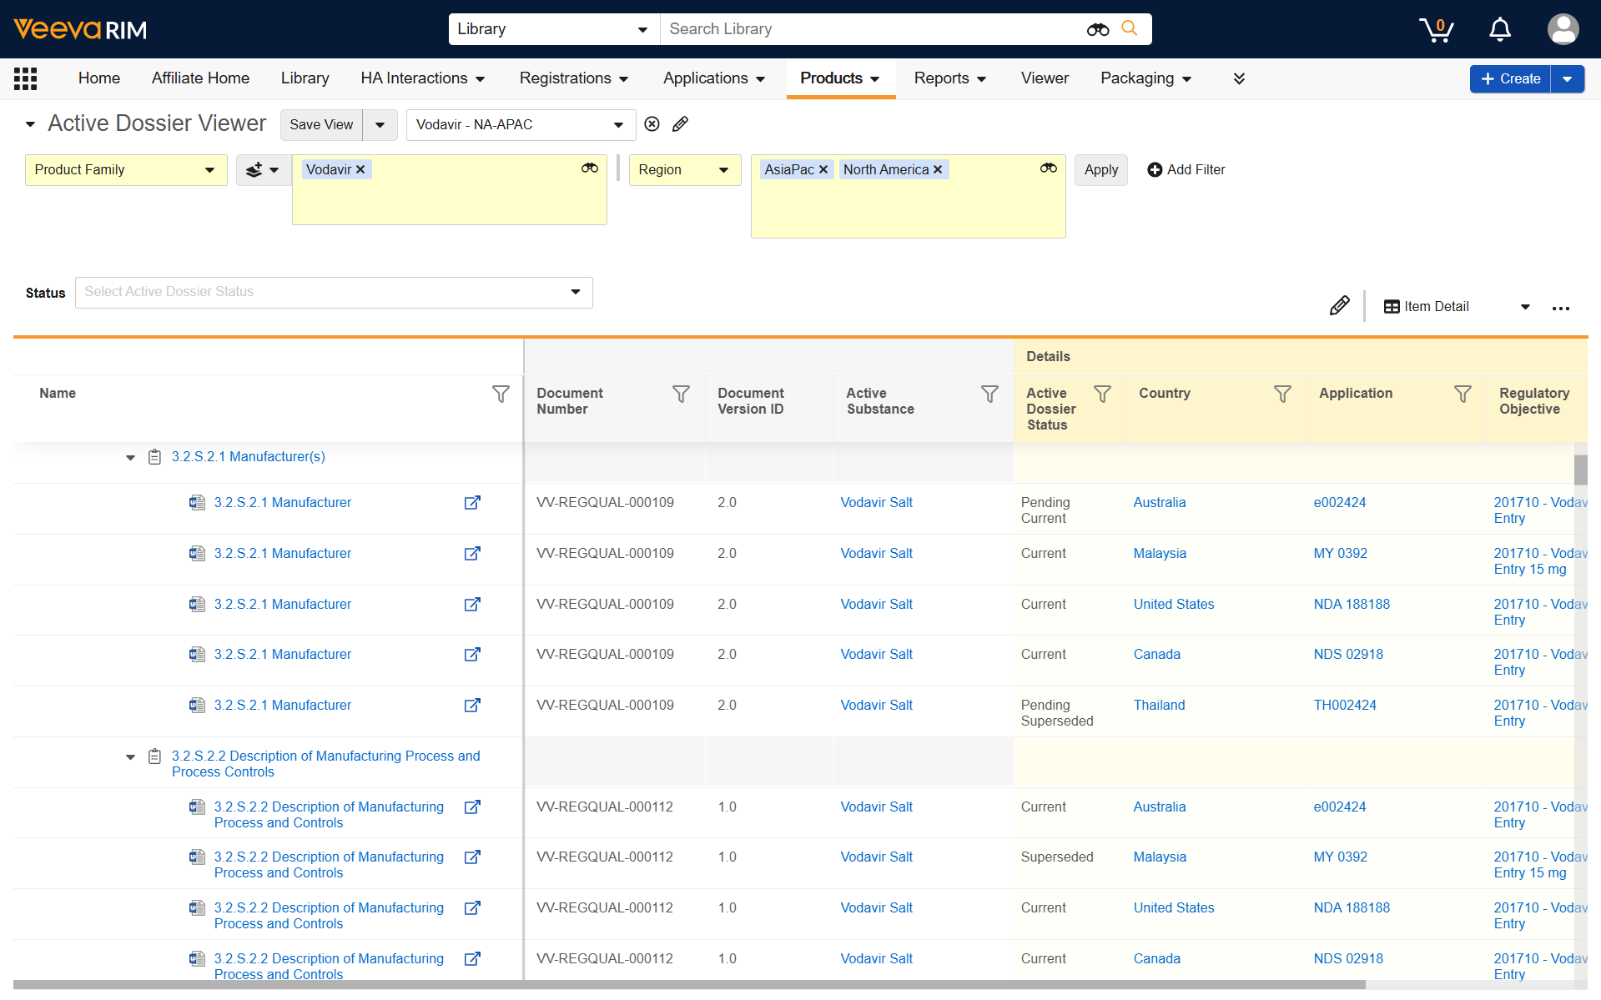Image resolution: width=1601 pixels, height=1000 pixels.
Task: Filter the Application column
Action: 1463,394
